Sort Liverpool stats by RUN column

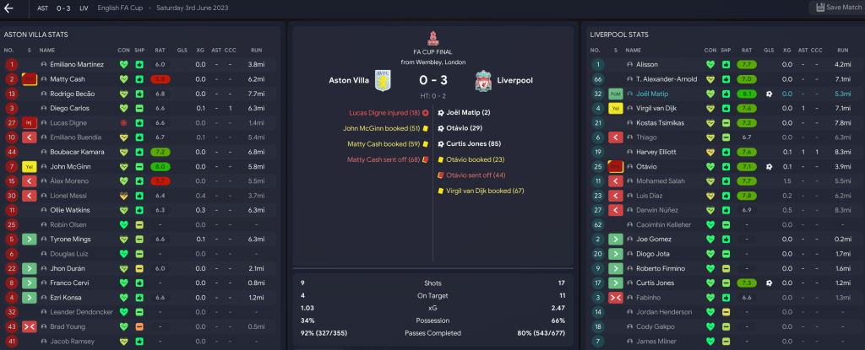point(841,51)
